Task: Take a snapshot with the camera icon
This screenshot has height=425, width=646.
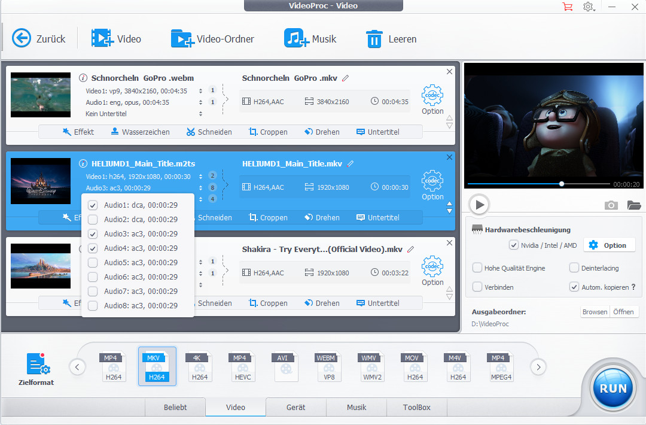Action: pos(611,205)
